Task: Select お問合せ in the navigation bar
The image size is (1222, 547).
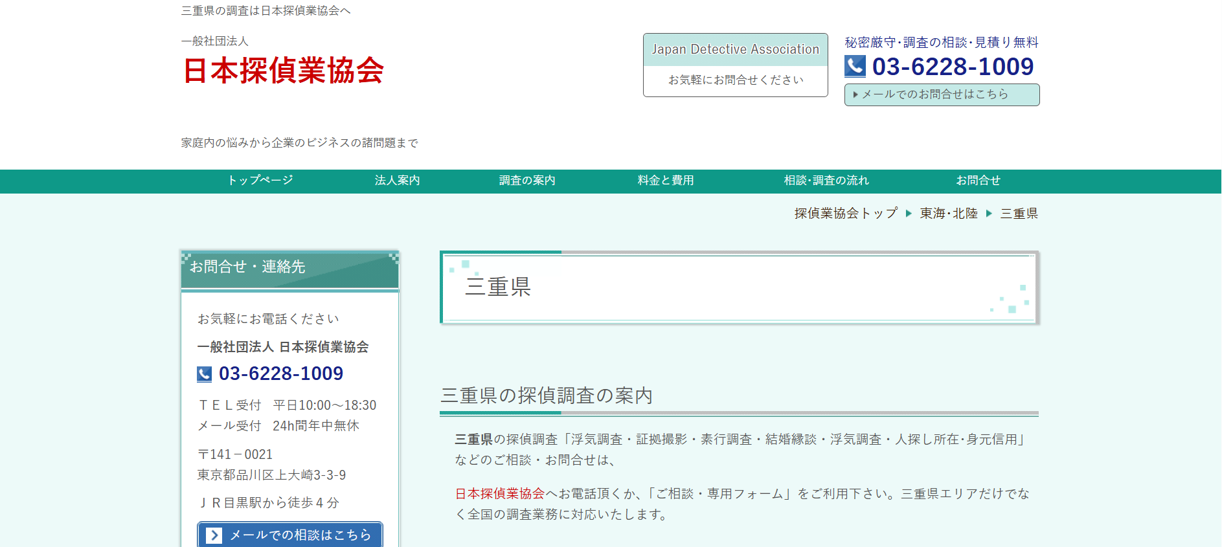Action: (x=978, y=181)
